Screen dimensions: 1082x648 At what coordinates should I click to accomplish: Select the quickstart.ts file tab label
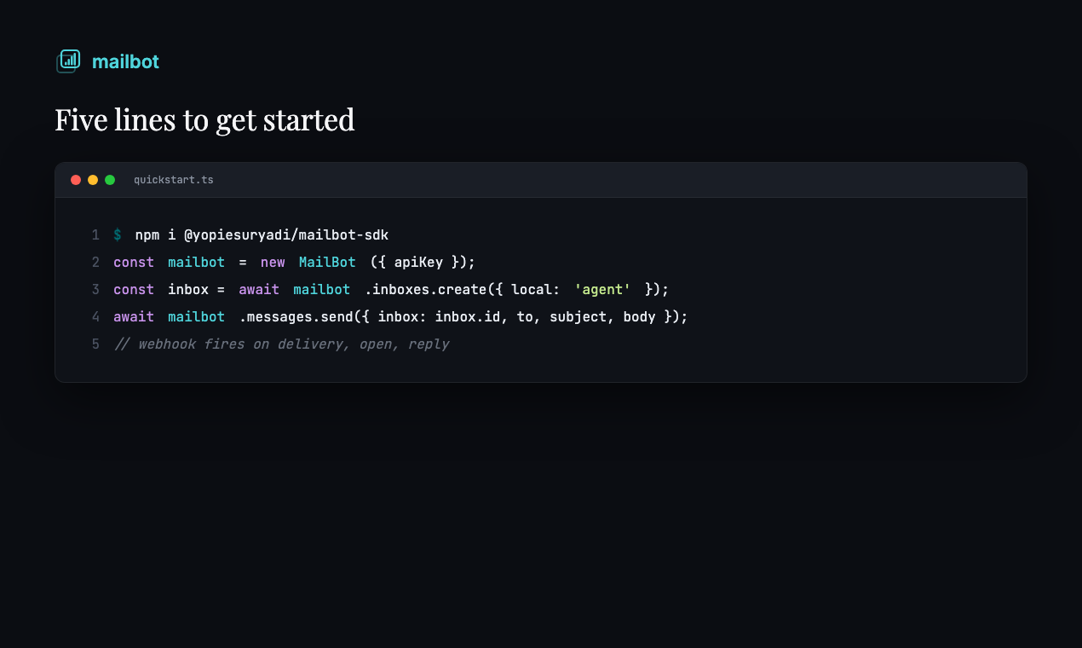(174, 180)
